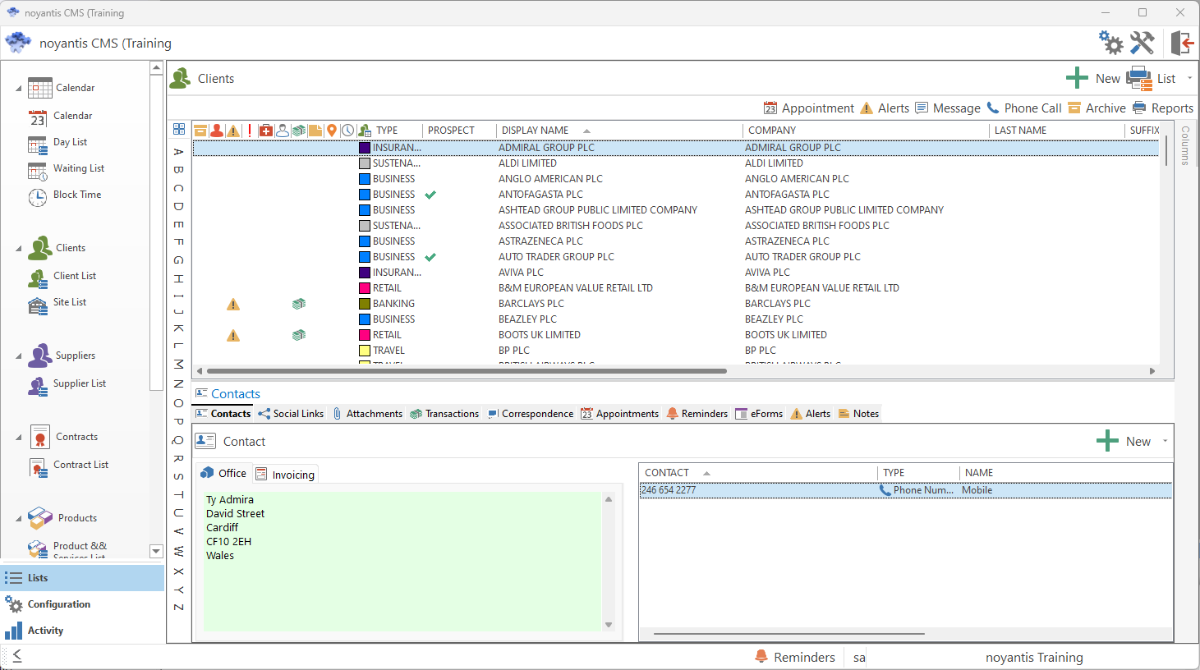Screen dimensions: 1200x670
Task: Select the Invoicing address tab
Action: click(285, 475)
